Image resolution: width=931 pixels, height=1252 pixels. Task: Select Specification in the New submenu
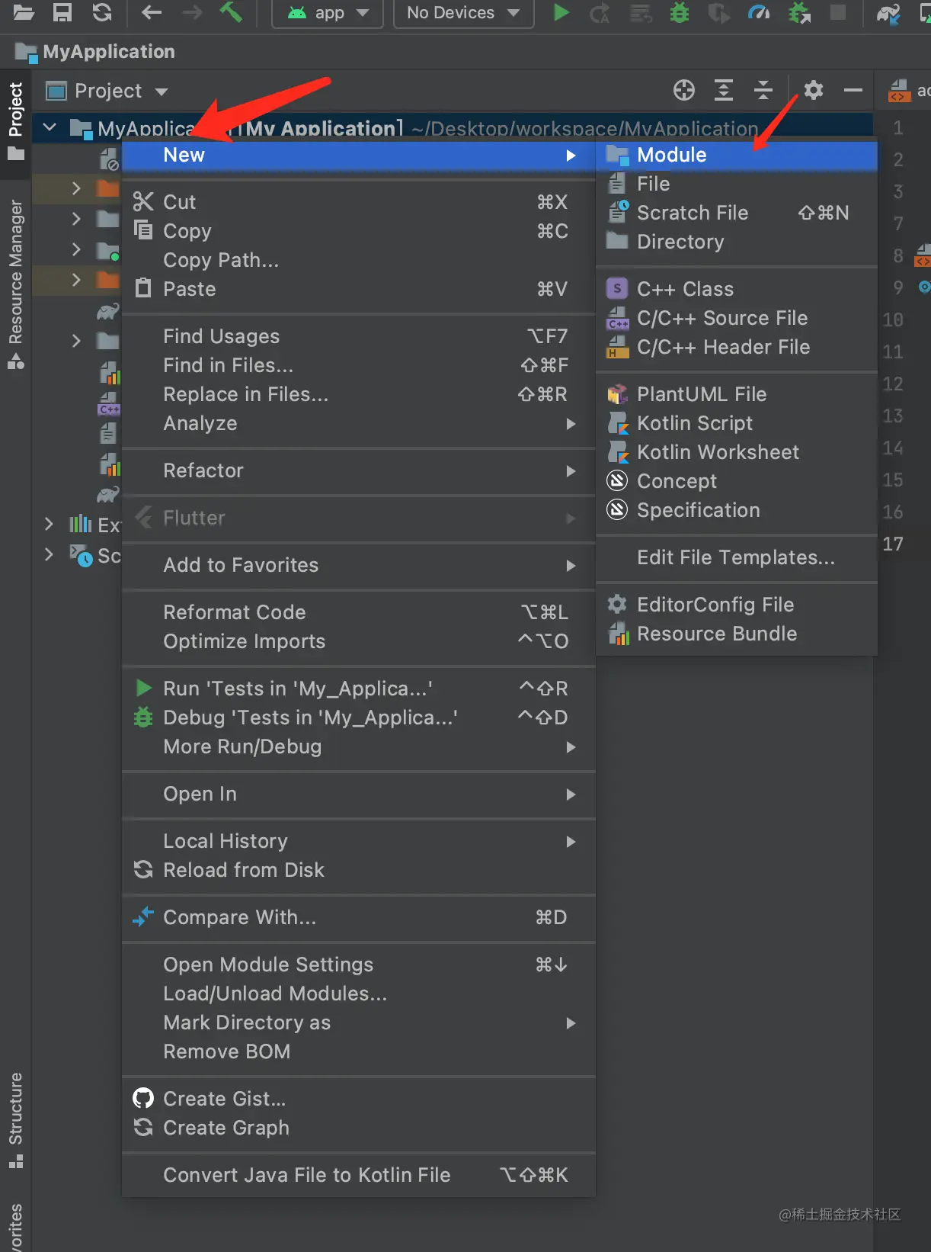point(737,510)
